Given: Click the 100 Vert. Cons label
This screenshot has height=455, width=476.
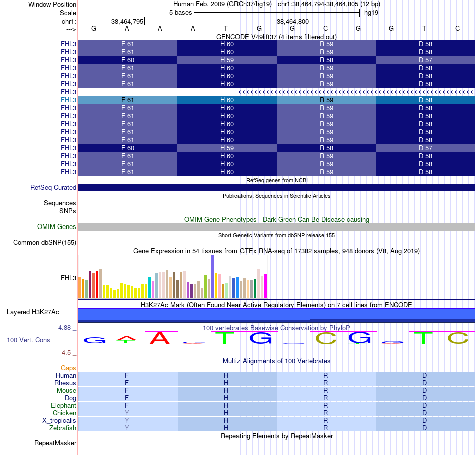Looking at the screenshot, I should click(x=28, y=340).
